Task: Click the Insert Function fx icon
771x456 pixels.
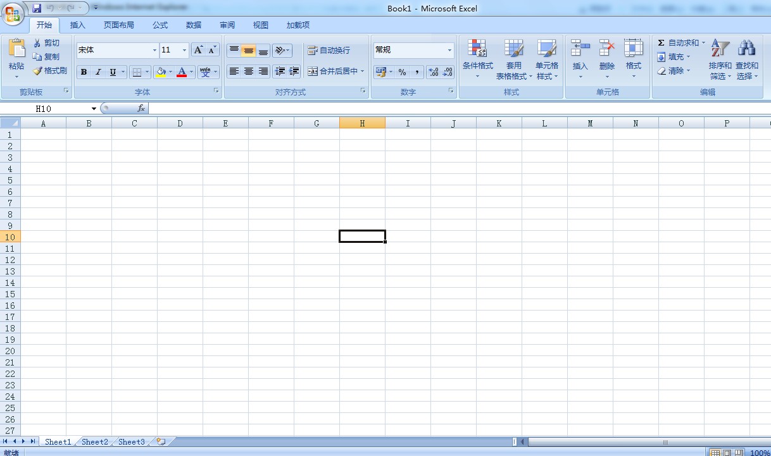Action: (x=141, y=108)
